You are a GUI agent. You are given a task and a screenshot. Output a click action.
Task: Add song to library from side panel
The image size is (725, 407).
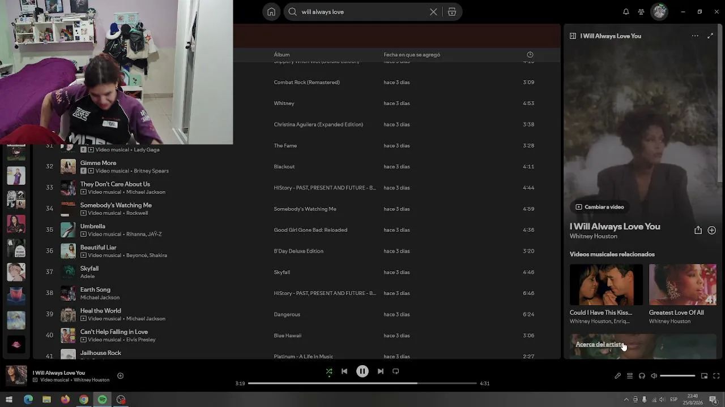pos(712,230)
